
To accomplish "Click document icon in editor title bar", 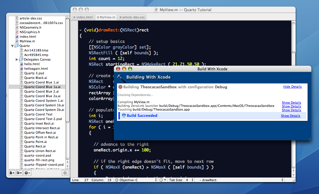I will 156,10.
